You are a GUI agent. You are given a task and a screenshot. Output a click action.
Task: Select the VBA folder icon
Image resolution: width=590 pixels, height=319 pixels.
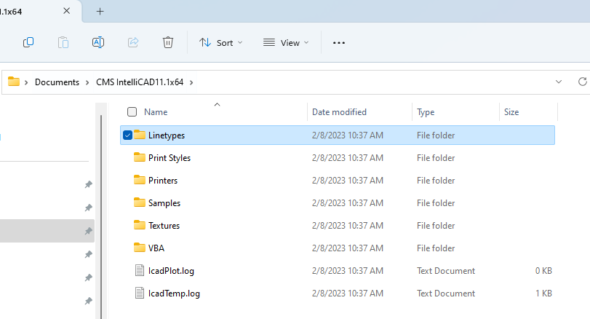140,248
